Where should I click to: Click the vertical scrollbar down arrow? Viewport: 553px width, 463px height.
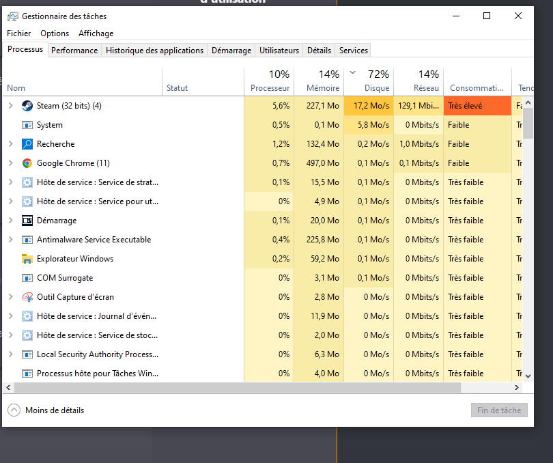tap(528, 376)
